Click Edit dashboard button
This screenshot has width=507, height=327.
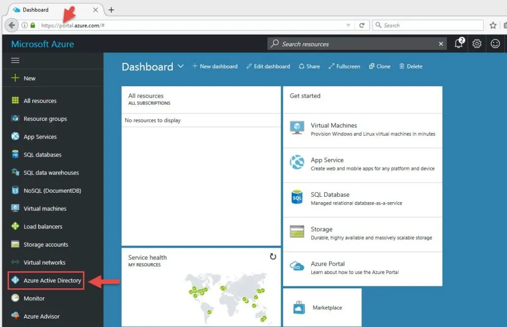pyautogui.click(x=268, y=66)
